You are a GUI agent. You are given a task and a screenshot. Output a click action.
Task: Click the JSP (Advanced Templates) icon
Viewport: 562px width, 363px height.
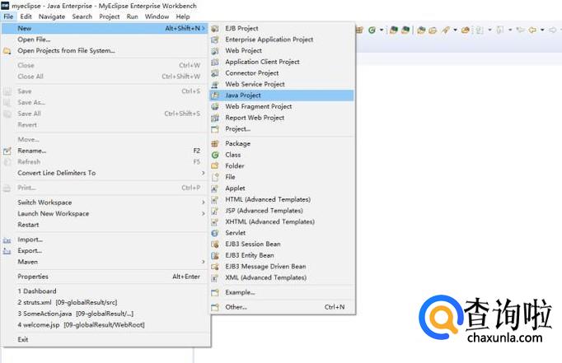[x=215, y=211]
